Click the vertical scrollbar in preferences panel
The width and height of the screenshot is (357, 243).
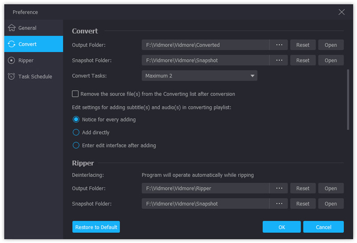coord(348,100)
